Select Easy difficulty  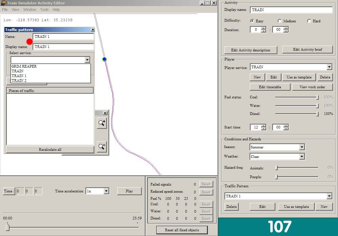pos(252,21)
